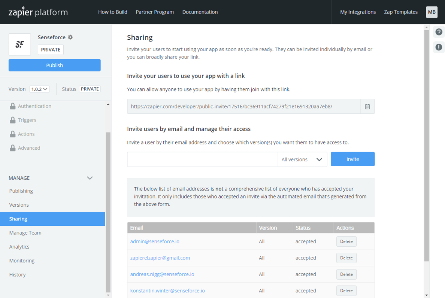Open the Publishing page
445x298 pixels.
21,191
